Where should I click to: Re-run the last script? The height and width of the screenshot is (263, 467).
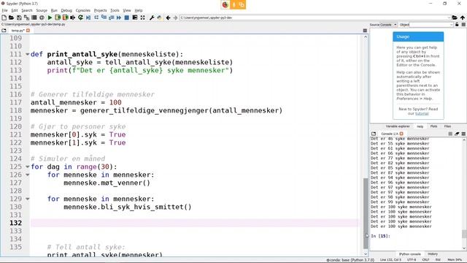tap(80, 18)
